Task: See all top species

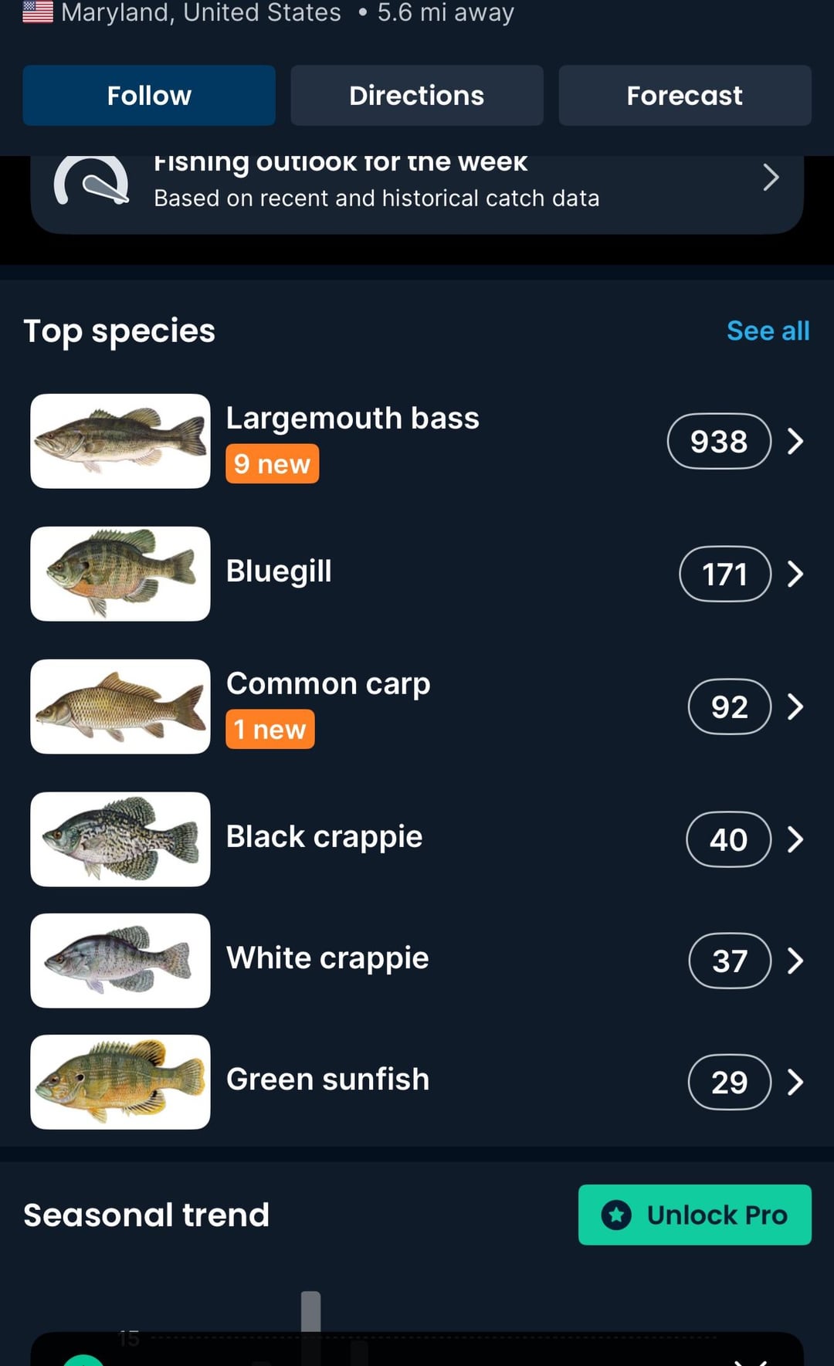Action: coord(768,330)
